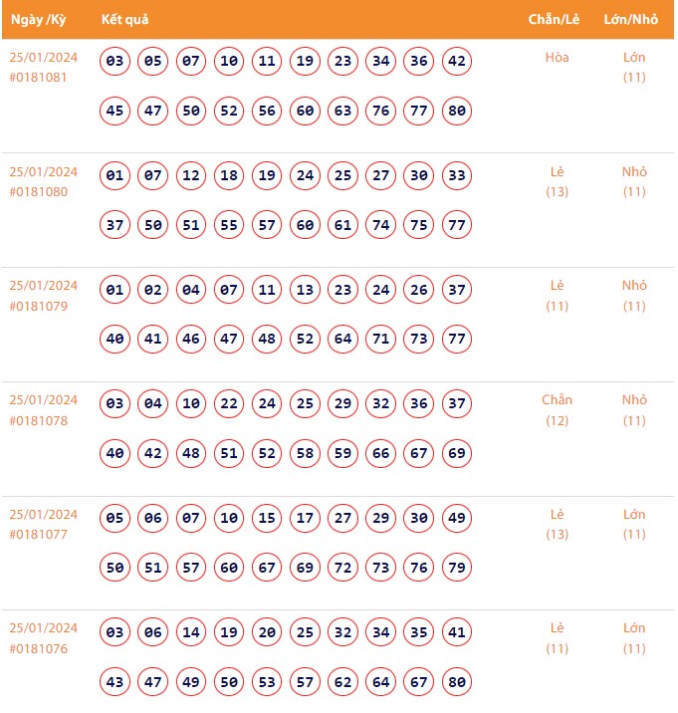Click ball 80 in draw #0181081
Screen dimensions: 678x713
pyautogui.click(x=457, y=111)
